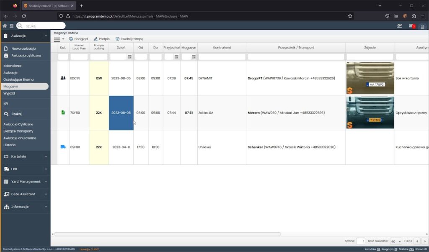Image resolution: width=429 pixels, height=252 pixels.
Task: Open truck photo with plate AA 17892
Action: (370, 78)
